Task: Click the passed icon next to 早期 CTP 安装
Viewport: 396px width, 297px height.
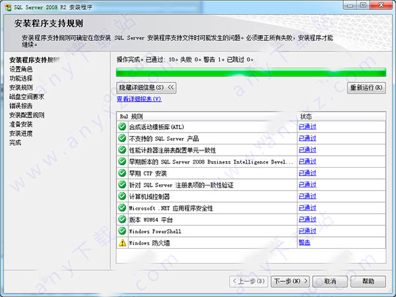Action: pos(121,173)
